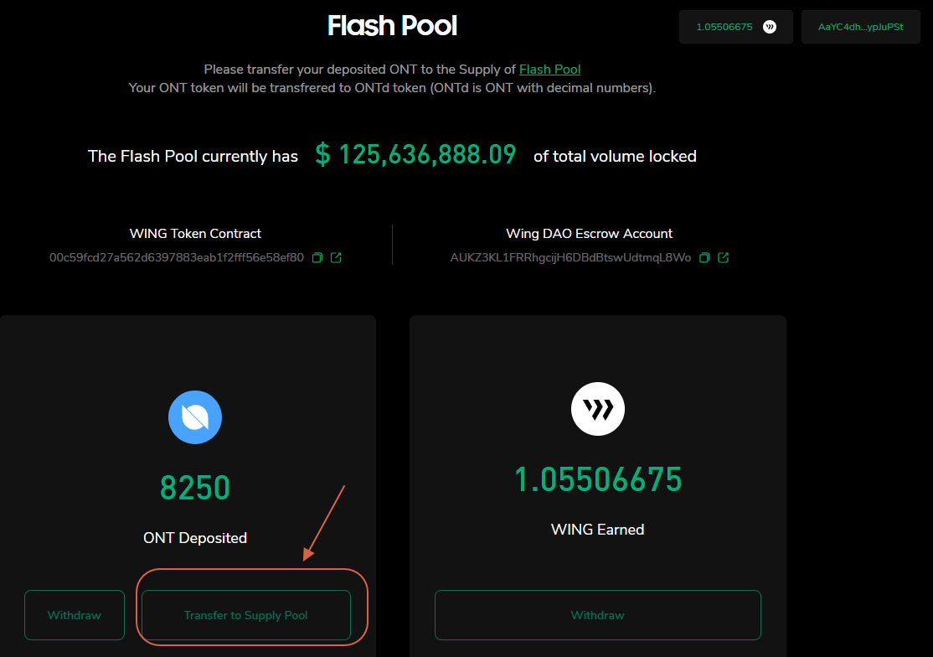Click the Flash Pool page heading

point(392,26)
